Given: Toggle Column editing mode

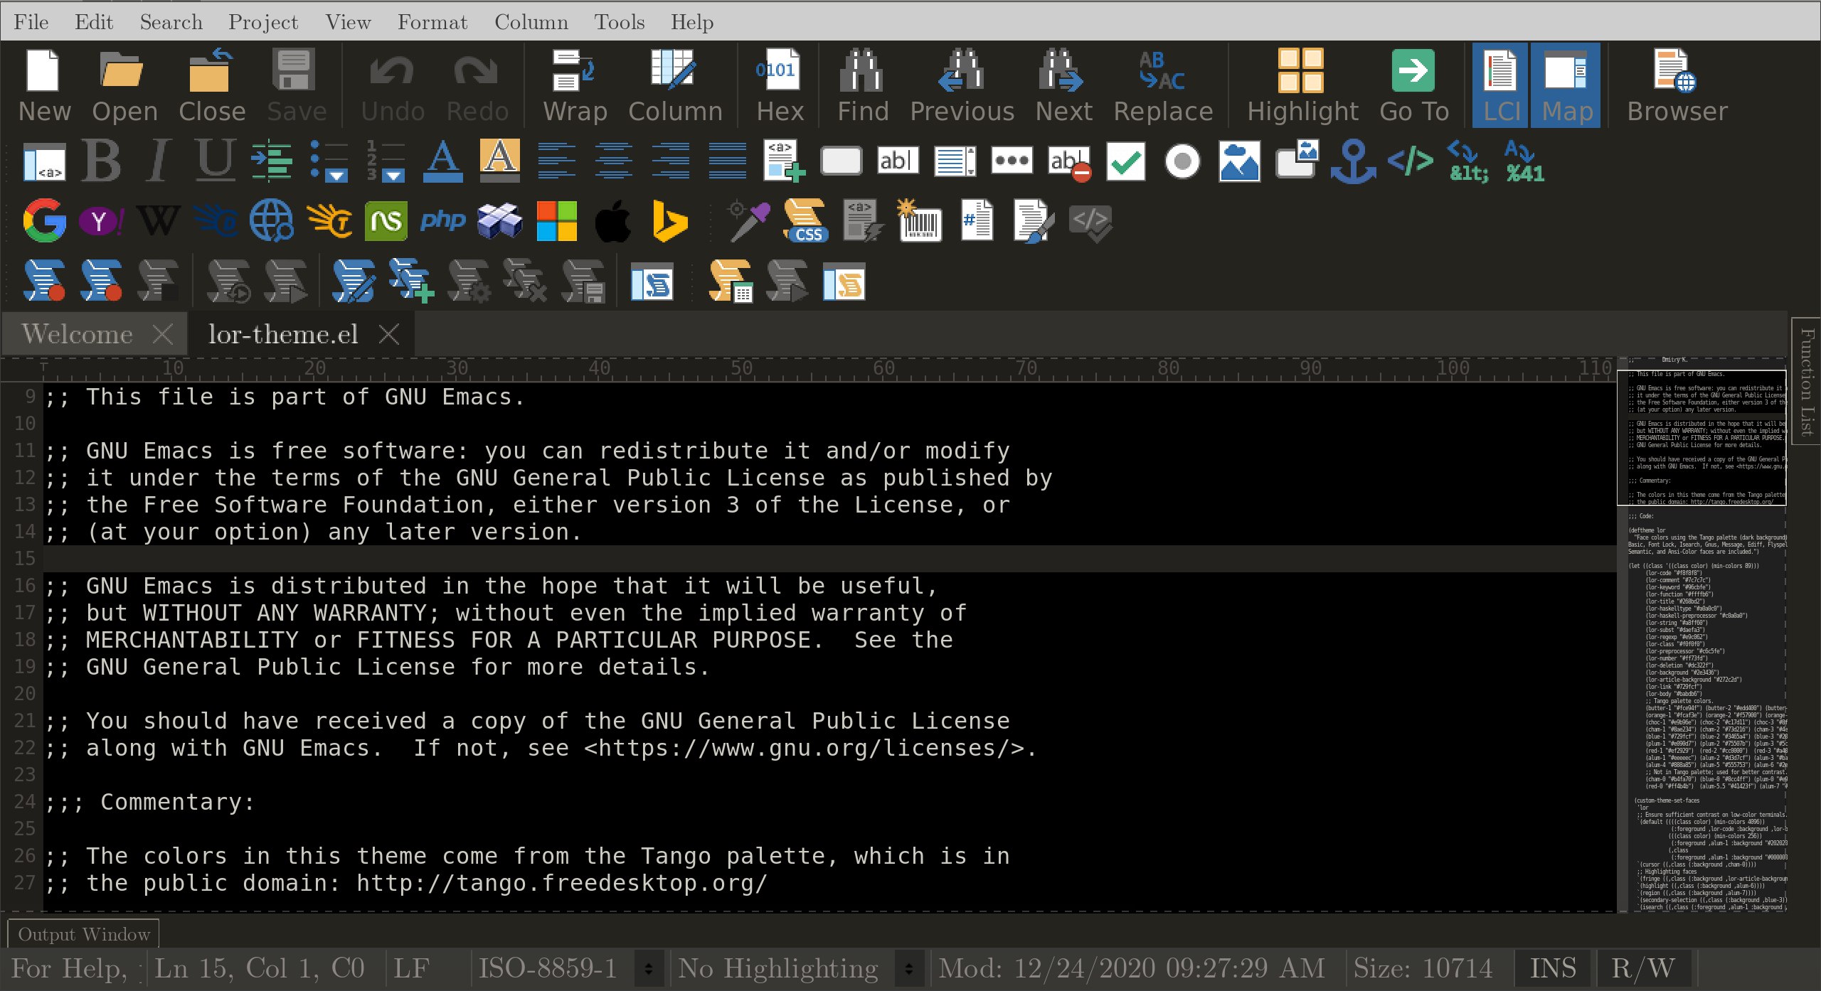Looking at the screenshot, I should (x=674, y=85).
